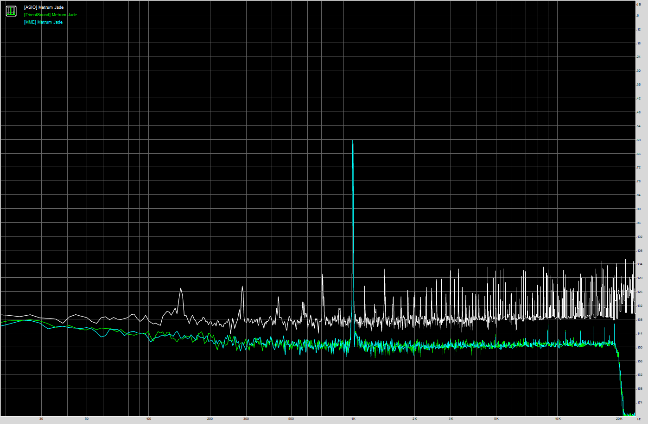This screenshot has height=424, width=648.
Task: Click the 1K label on frequency axis
Action: [x=353, y=419]
